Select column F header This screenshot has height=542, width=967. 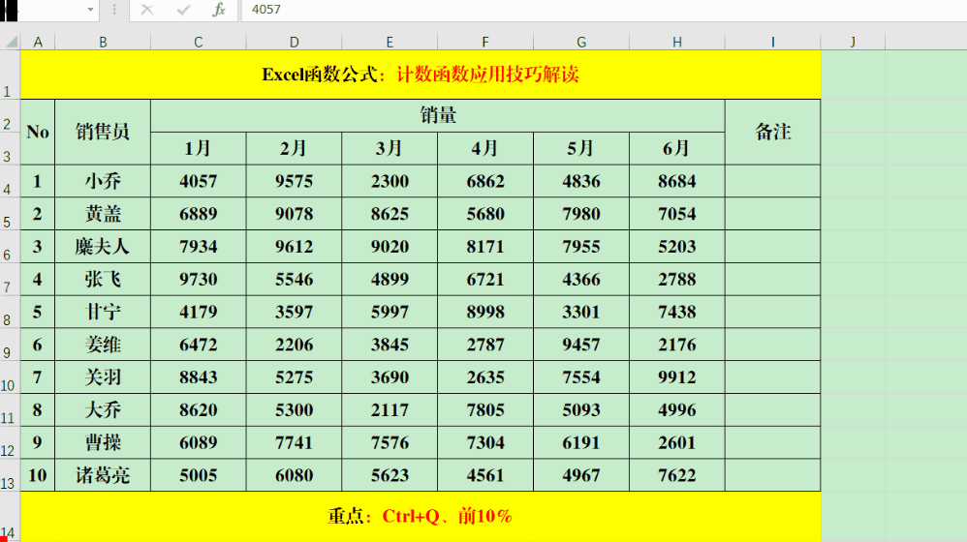pyautogui.click(x=485, y=42)
